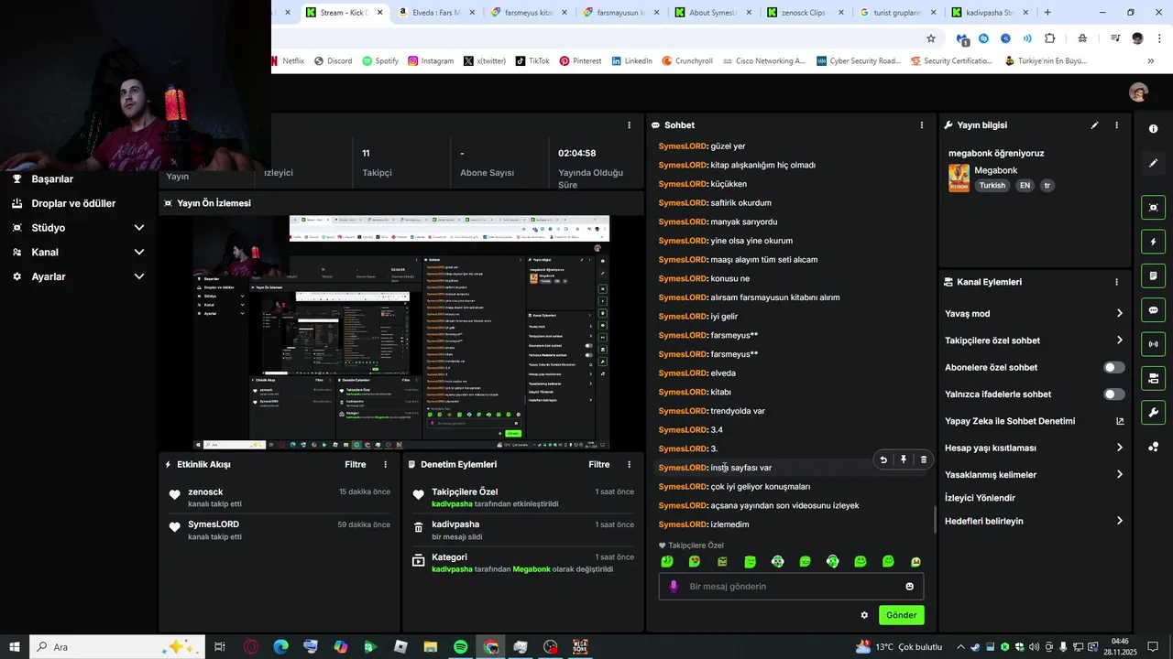Open the Crunchyroll bookmark
This screenshot has height=659, width=1173.
pos(686,61)
